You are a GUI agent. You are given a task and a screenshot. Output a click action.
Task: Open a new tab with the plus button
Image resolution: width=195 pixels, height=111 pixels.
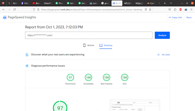coord(165,3)
